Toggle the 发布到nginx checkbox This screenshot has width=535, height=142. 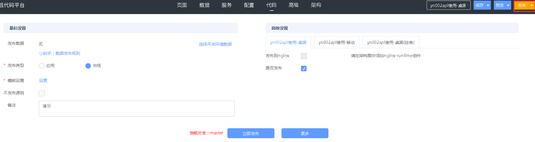[304, 56]
